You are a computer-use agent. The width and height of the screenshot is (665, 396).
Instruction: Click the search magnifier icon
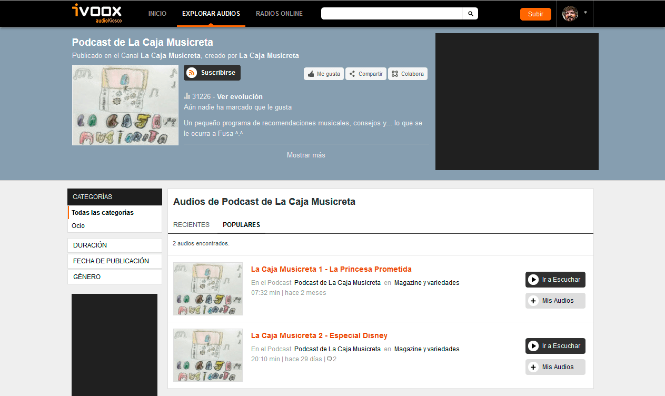(470, 14)
